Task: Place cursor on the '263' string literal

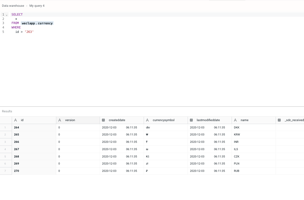Action: (x=29, y=32)
